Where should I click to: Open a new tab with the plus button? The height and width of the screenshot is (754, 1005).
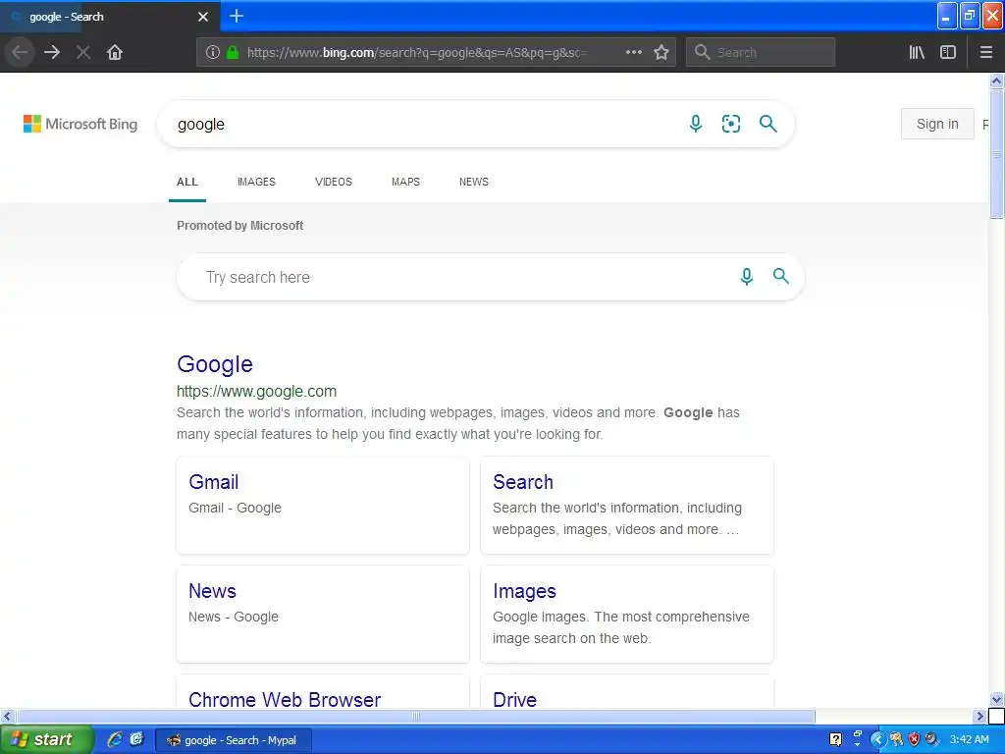click(x=237, y=16)
